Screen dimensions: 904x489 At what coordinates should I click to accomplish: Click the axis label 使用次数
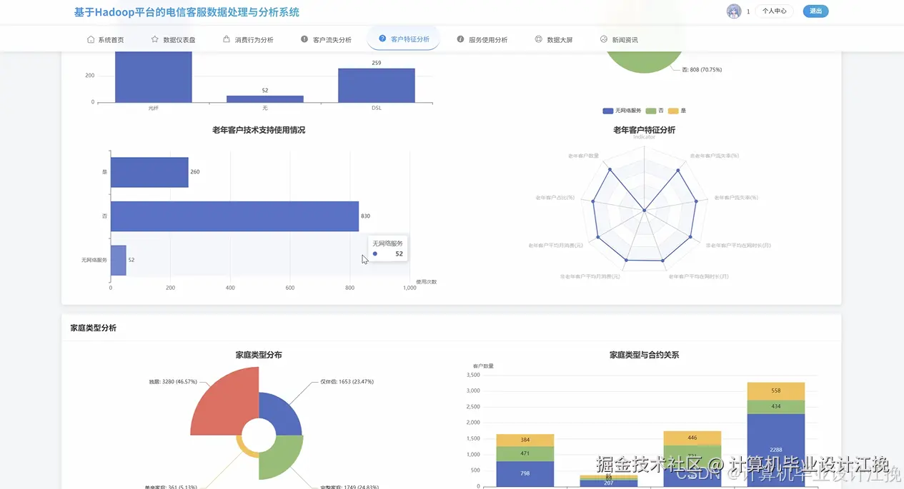point(426,282)
